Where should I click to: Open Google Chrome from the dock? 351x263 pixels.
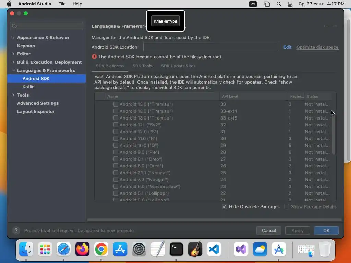[101, 249]
